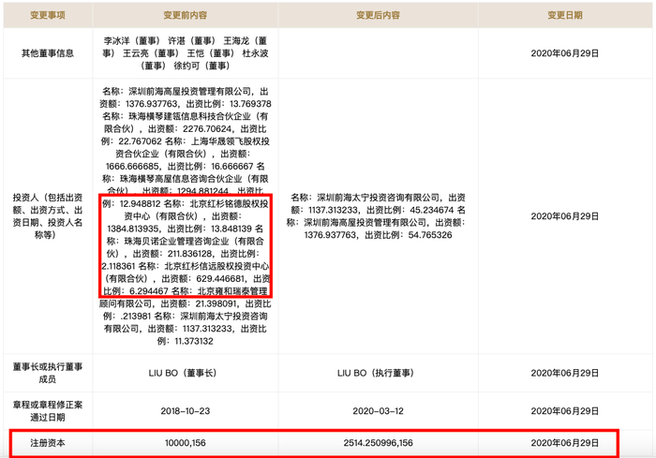Click the 变更事项 column header

pyautogui.click(x=48, y=16)
